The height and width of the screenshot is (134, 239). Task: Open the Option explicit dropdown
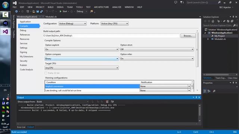[82, 50]
